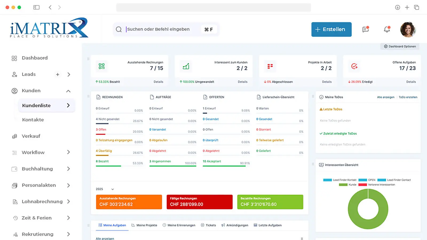Click the red Verlorene Interessenten color swatch

click(x=362, y=184)
